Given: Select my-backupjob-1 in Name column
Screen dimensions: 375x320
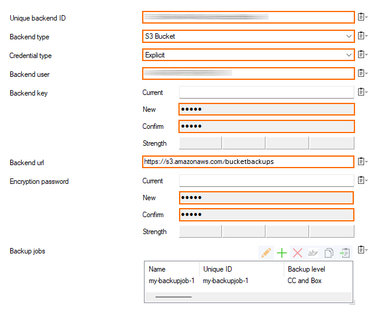Looking at the screenshot, I should point(172,281).
